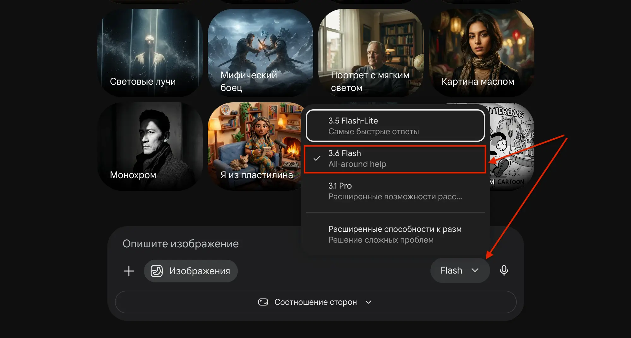Click the plus icon to add attachment
Viewport: 631px width, 338px height.
[129, 271]
